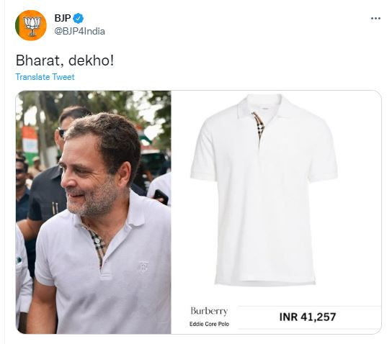Viewport: 392px width, 344px height.
Task: Select the tweet text Bharat, dekho!
Action: click(65, 60)
